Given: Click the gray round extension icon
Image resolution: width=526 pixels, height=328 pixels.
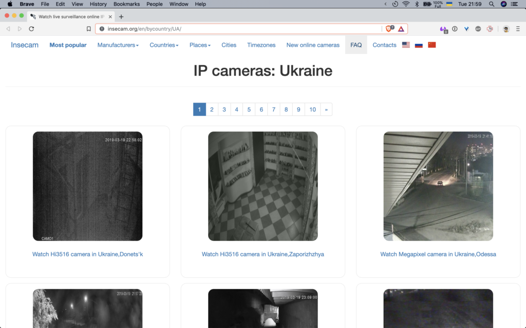Looking at the screenshot, I should pyautogui.click(x=478, y=29).
